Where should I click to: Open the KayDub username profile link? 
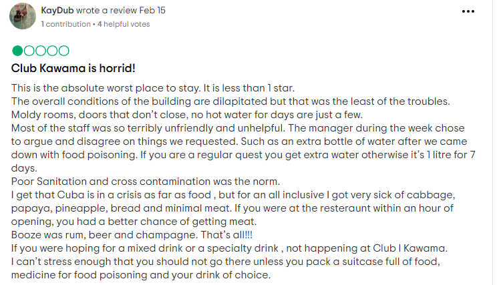pos(57,11)
